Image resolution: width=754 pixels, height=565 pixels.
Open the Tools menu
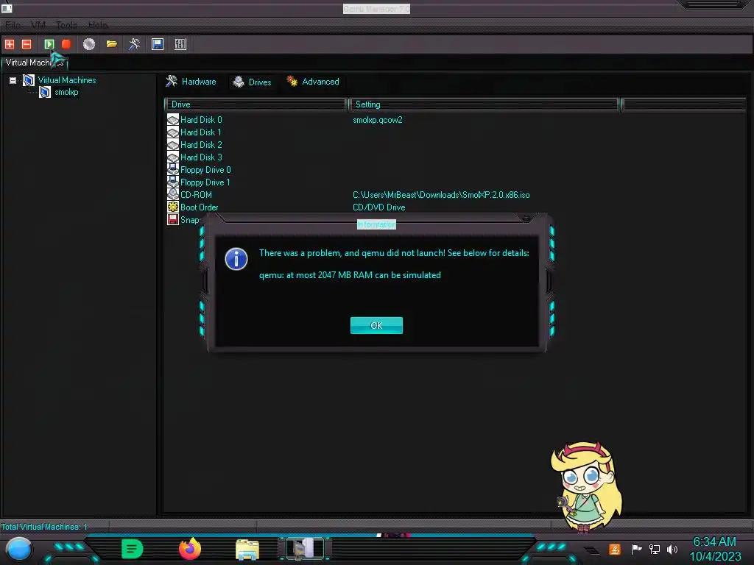(x=67, y=25)
